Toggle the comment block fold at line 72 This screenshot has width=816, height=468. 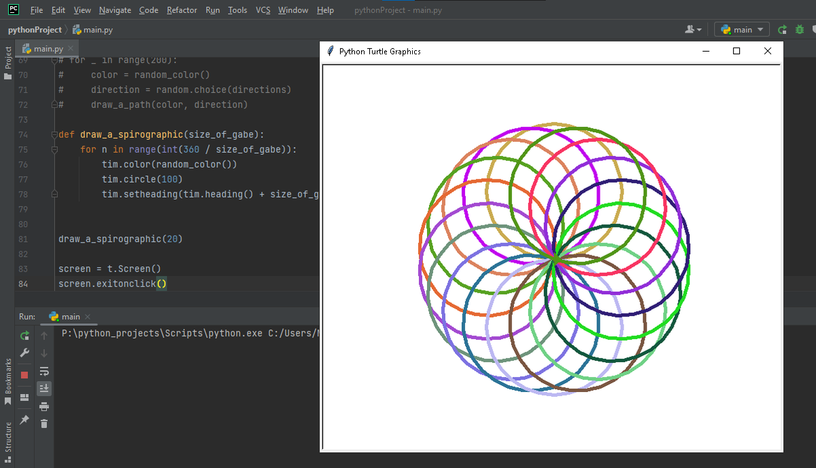(54, 105)
